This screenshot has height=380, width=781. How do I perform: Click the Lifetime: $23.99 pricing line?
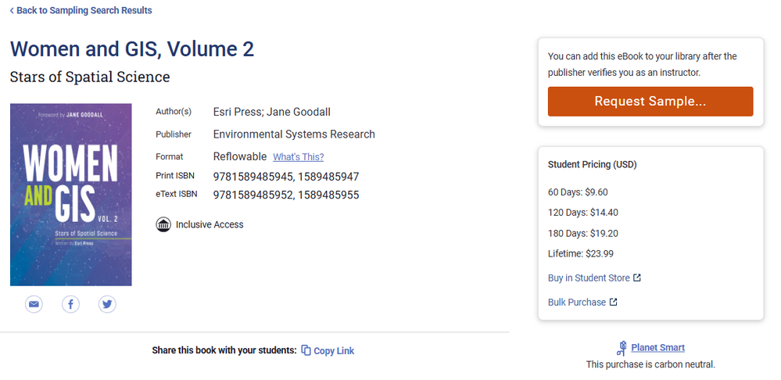coord(581,253)
